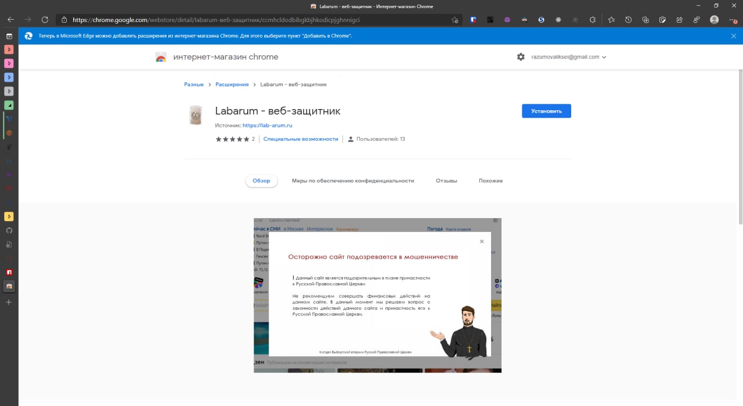
Task: Switch to the red vertical tab
Action: (x=9, y=49)
